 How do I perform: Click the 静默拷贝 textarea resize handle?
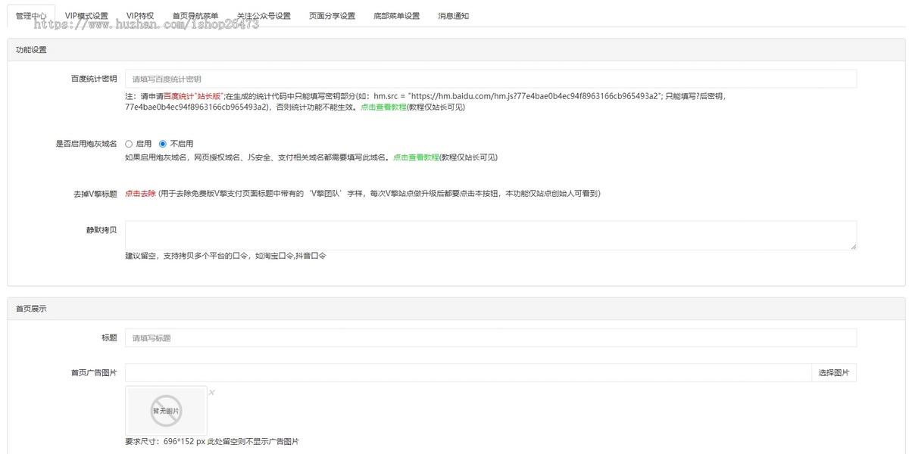(x=853, y=246)
